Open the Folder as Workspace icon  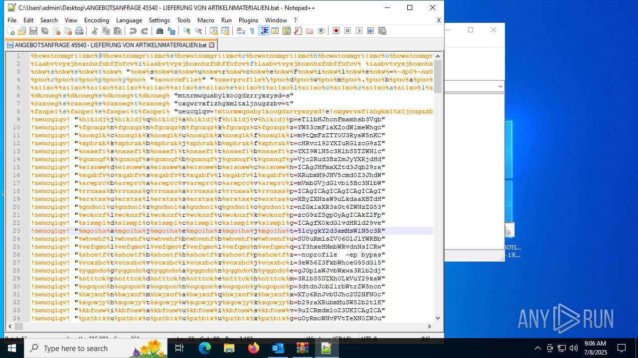tap(310, 31)
